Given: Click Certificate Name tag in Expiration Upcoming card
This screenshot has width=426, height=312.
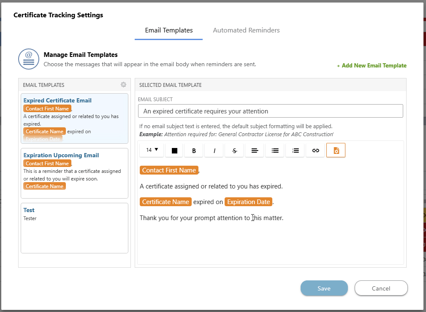Looking at the screenshot, I should pyautogui.click(x=45, y=186).
